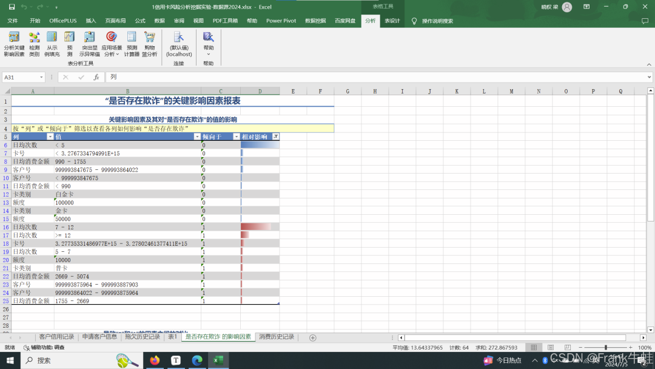Open the filter dropdown on 值 column header
The width and height of the screenshot is (655, 369).
click(x=196, y=137)
